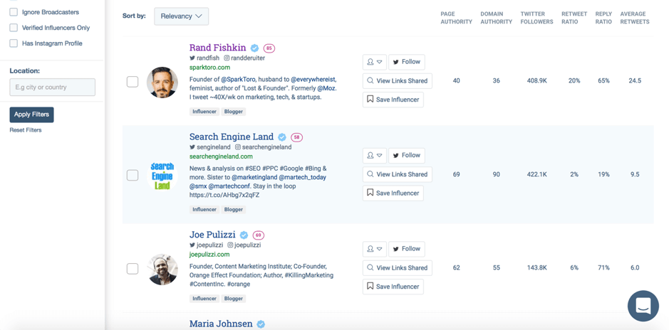The image size is (669, 330).
Task: Open Search Engine Land's add-to-list dropdown
Action: click(375, 156)
